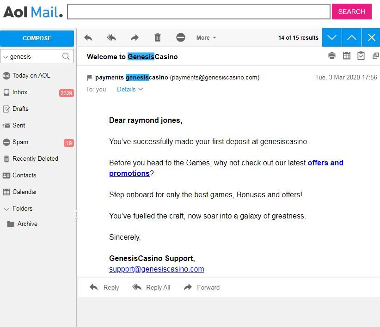Click the Forward arrow icon in top toolbar
380x327 pixels.
pos(135,37)
